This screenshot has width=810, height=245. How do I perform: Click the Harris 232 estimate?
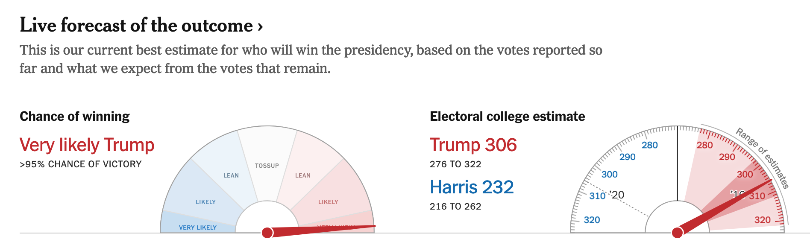tap(472, 187)
